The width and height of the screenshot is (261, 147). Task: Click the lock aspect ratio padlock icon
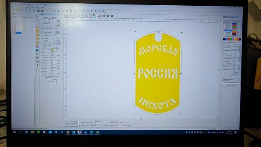tap(58, 21)
